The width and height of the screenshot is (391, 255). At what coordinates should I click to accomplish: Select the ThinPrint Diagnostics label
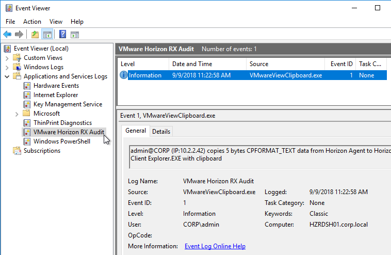point(62,123)
